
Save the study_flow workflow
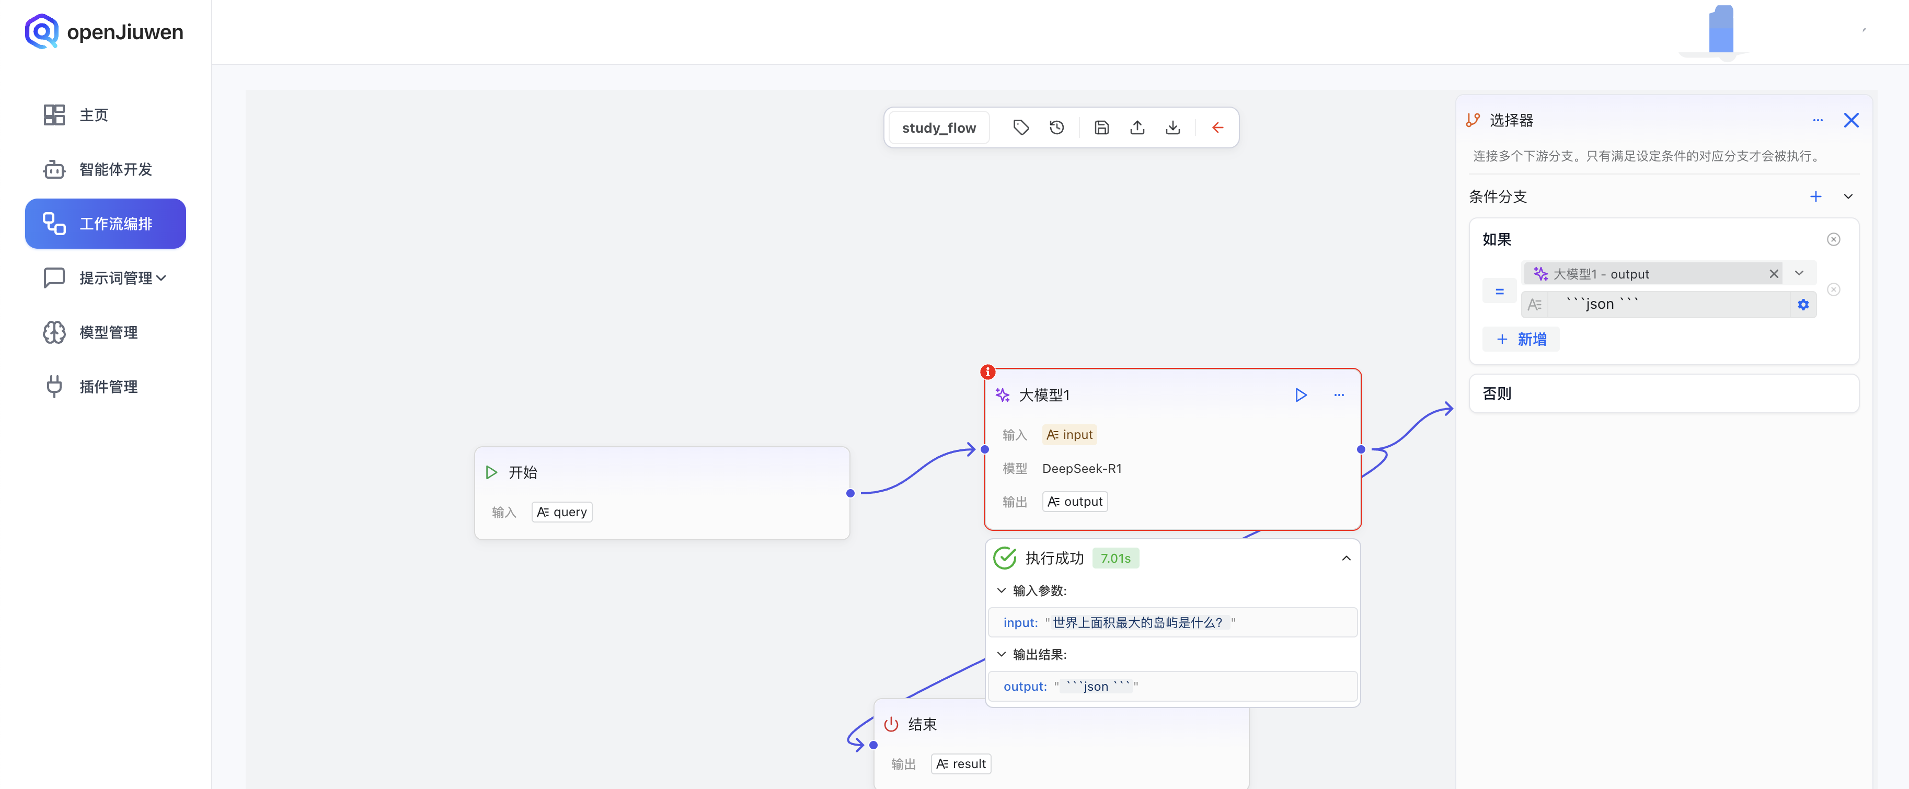pos(1101,127)
